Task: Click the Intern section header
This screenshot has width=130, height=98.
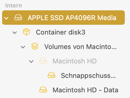Action: pyautogui.click(x=14, y=5)
